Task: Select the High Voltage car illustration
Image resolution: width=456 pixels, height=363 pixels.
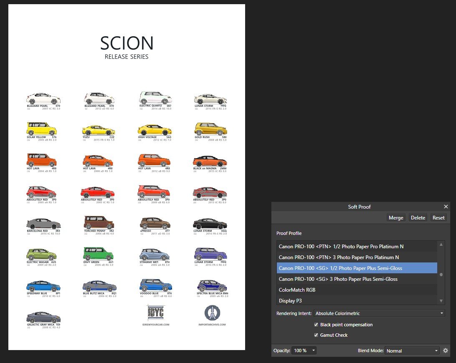Action: tap(155, 130)
